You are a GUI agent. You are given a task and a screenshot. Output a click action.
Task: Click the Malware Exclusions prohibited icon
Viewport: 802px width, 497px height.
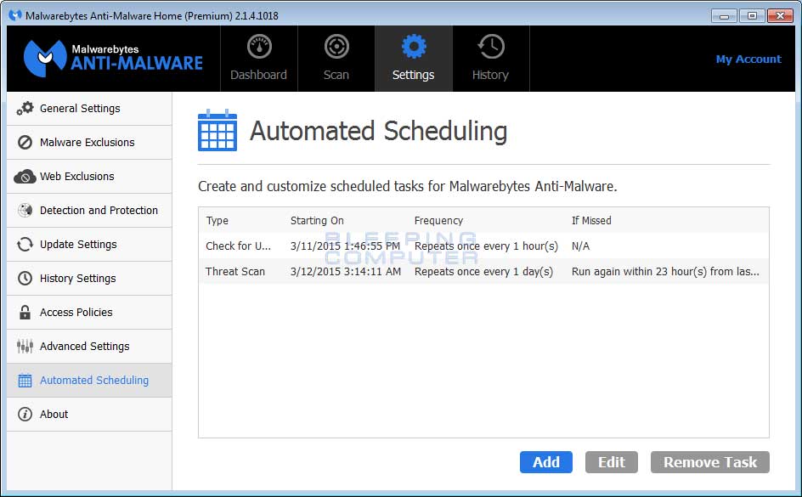(x=25, y=142)
